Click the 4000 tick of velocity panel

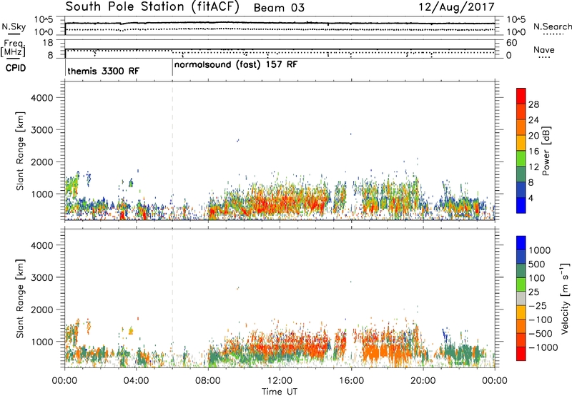pos(41,245)
